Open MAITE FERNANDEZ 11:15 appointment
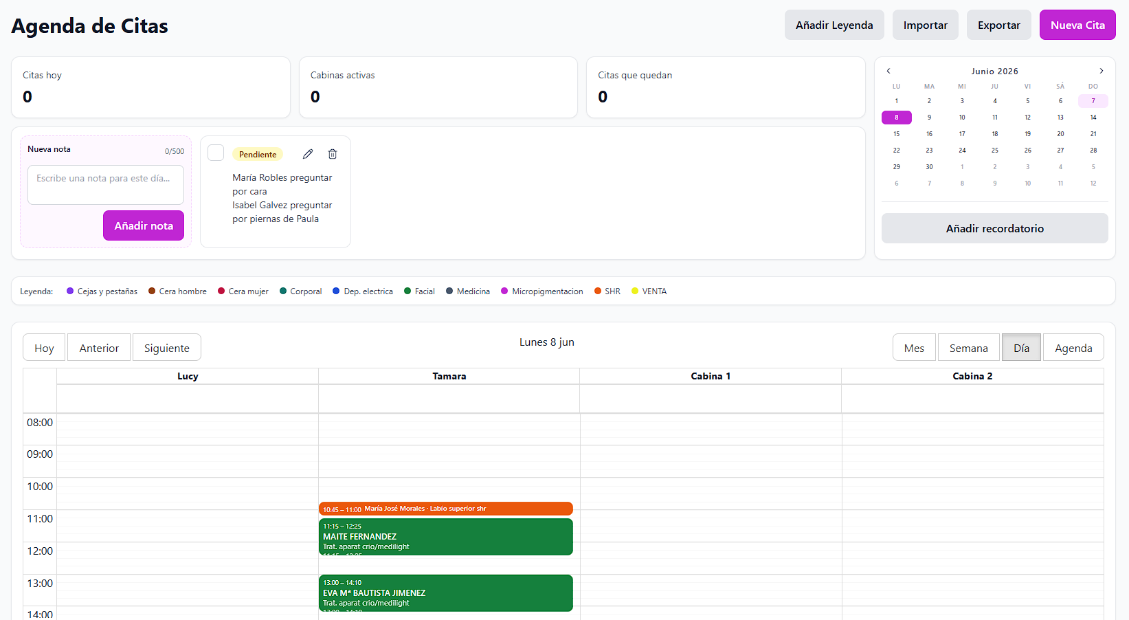This screenshot has width=1129, height=620. [446, 537]
